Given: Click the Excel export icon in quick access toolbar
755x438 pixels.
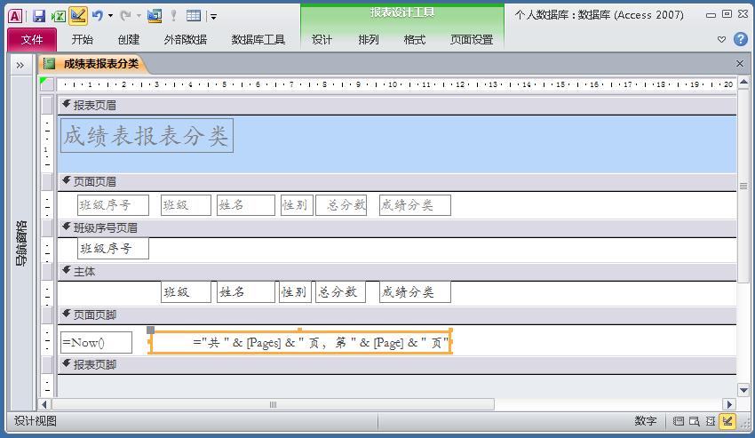Looking at the screenshot, I should click(x=59, y=16).
